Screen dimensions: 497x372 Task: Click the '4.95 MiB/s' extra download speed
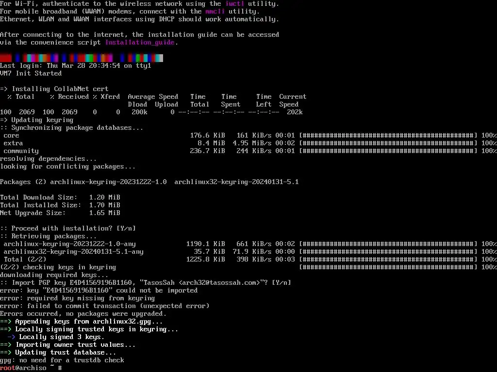point(252,143)
